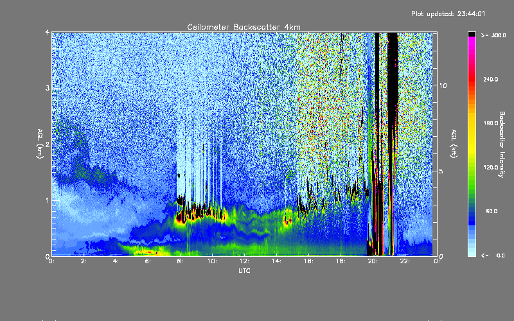This screenshot has width=514, height=321.
Task: Click the '>= 300.0' colorbar value
Action: point(493,35)
